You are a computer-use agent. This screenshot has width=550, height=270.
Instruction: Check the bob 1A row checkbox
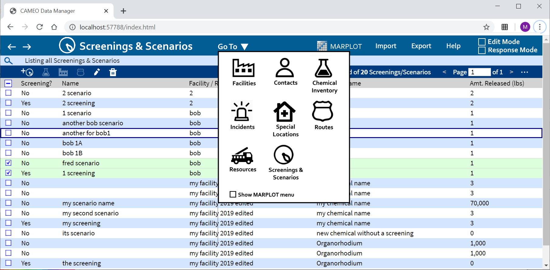coord(9,143)
